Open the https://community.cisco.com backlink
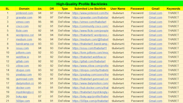 [90, 26]
